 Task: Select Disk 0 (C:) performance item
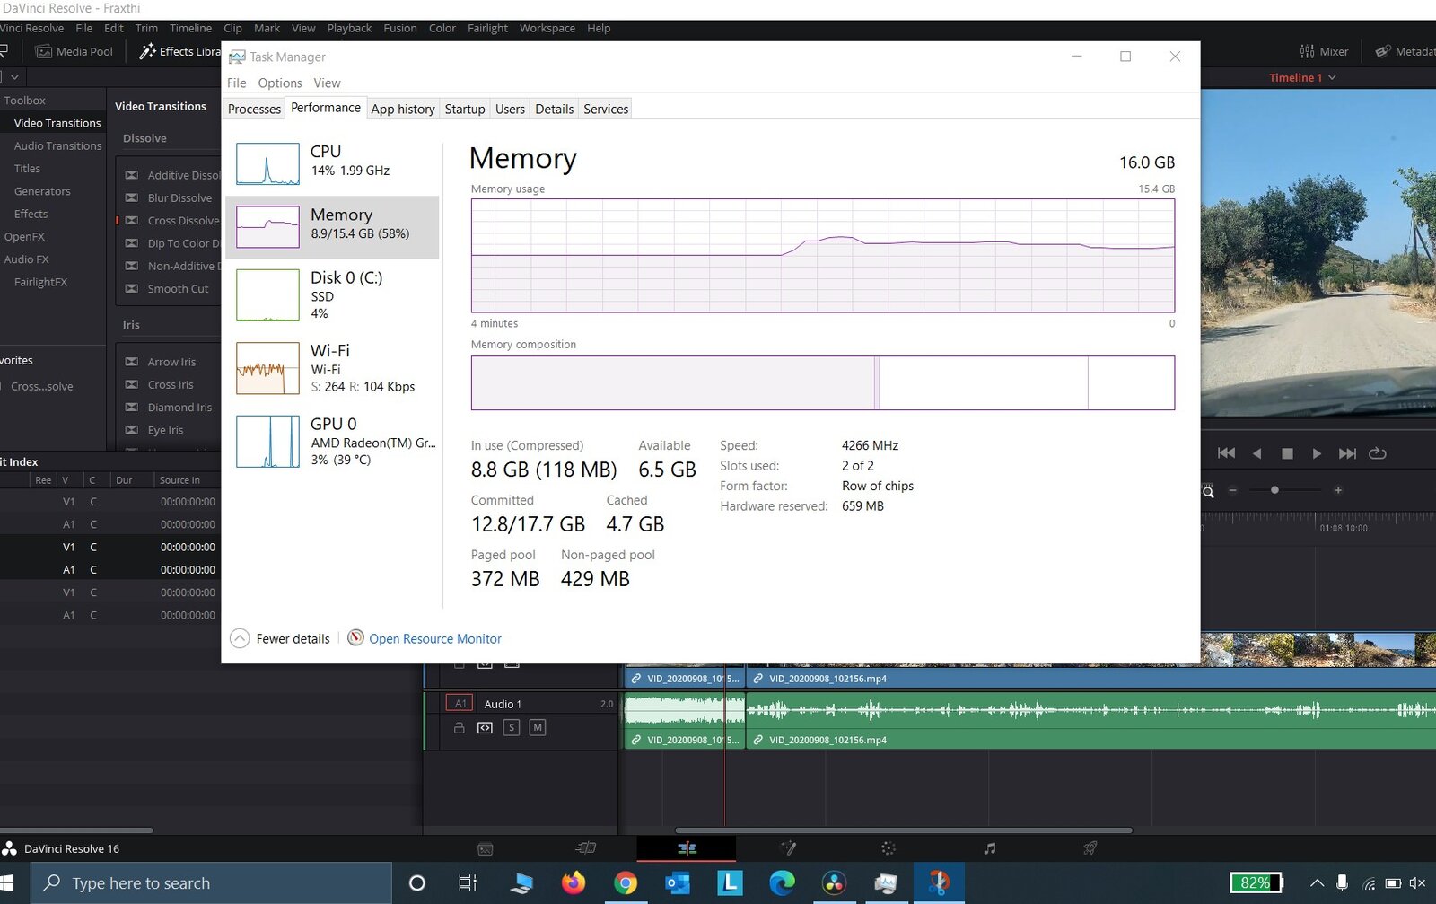pos(332,295)
